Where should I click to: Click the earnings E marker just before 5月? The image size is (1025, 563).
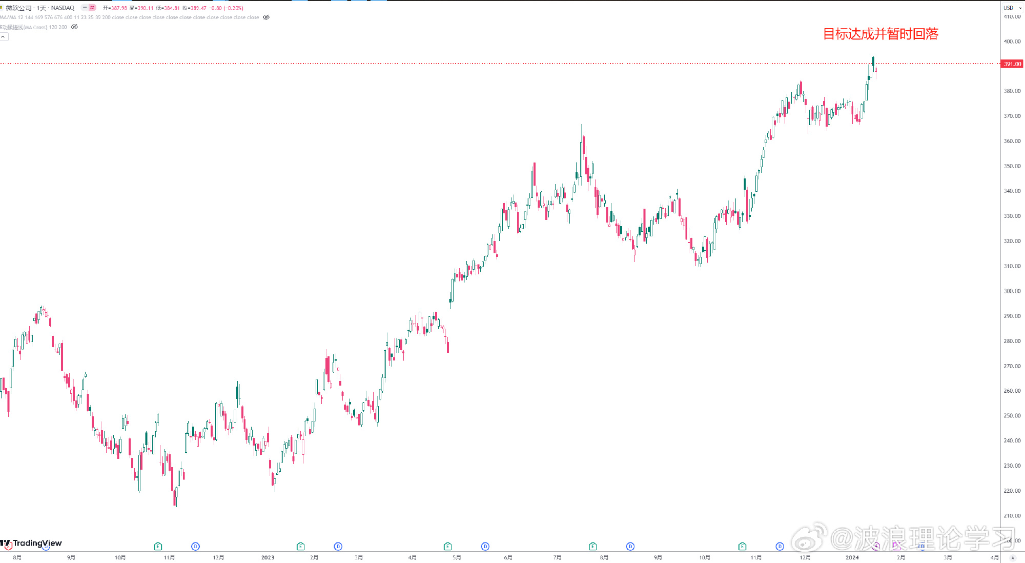click(448, 547)
